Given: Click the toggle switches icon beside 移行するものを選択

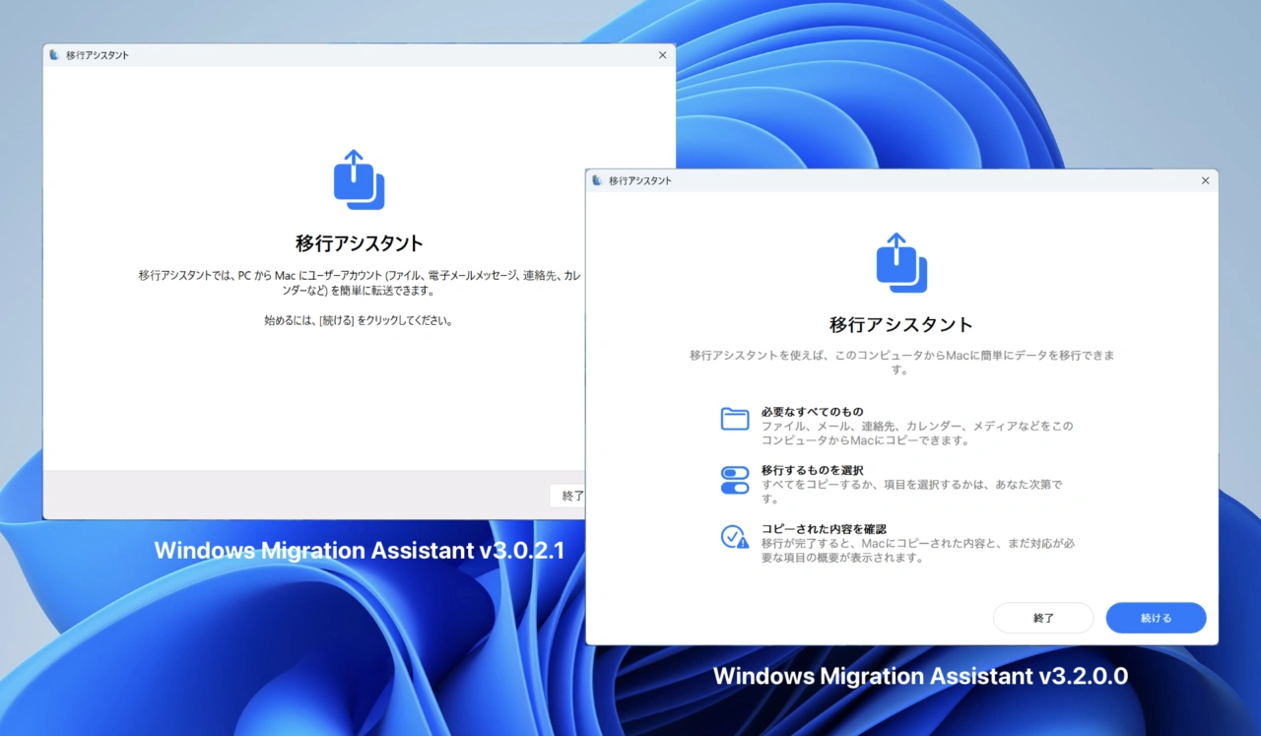Looking at the screenshot, I should pyautogui.click(x=735, y=480).
